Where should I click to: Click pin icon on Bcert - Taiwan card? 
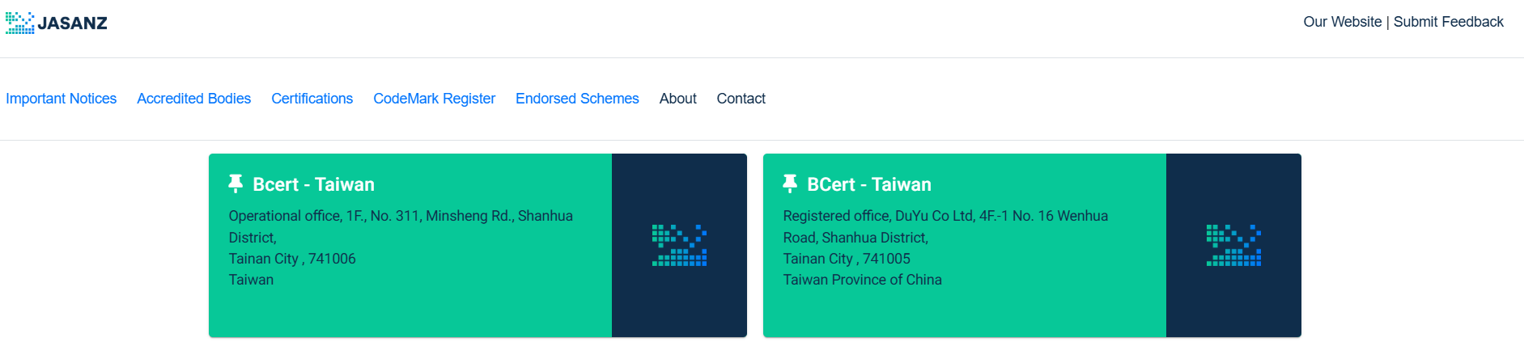coord(236,184)
